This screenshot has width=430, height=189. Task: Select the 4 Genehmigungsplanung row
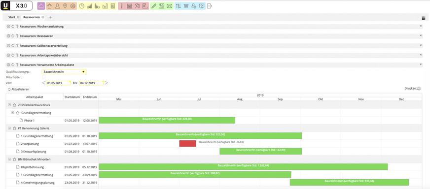[52, 183]
